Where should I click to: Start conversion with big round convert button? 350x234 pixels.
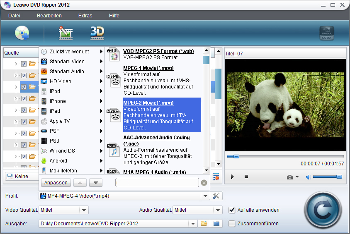[x=323, y=210]
